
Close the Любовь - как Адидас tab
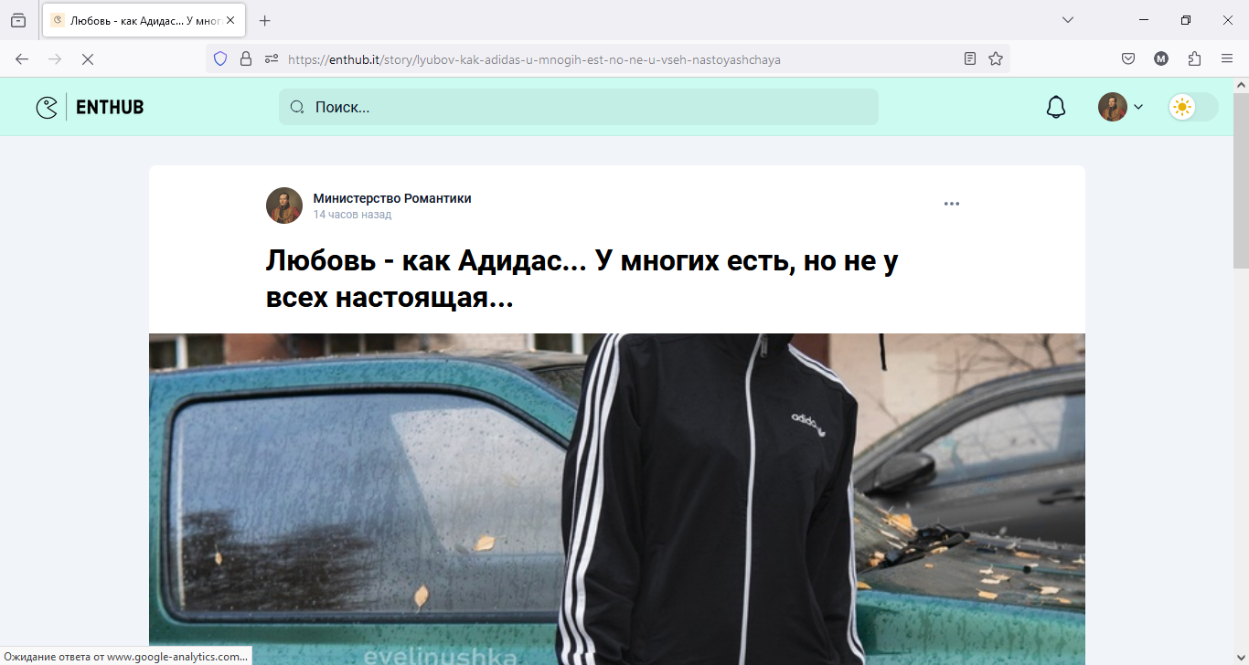pyautogui.click(x=230, y=20)
